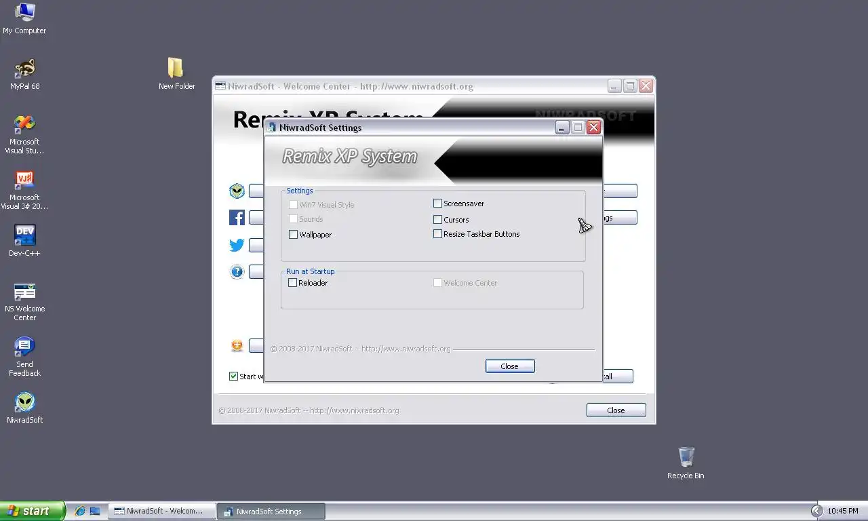
Task: Expand hidden tray icons with taskbar chevron
Action: coord(816,511)
